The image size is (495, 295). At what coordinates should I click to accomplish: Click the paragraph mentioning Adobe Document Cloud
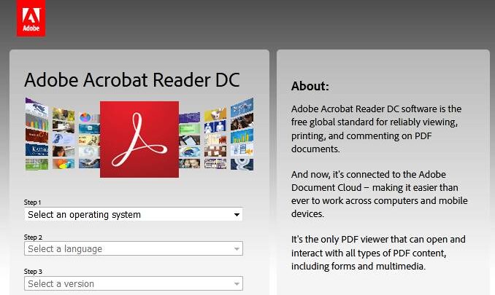click(379, 194)
